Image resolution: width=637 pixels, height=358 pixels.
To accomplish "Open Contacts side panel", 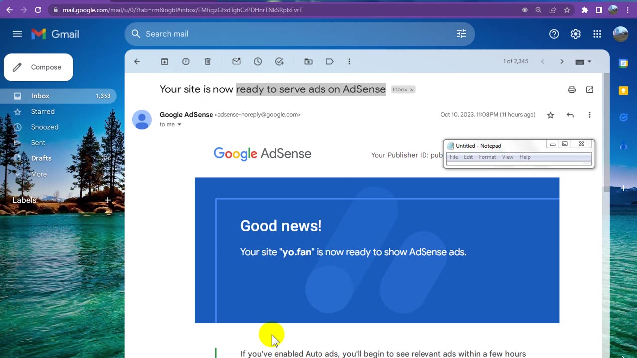I will pyautogui.click(x=623, y=146).
